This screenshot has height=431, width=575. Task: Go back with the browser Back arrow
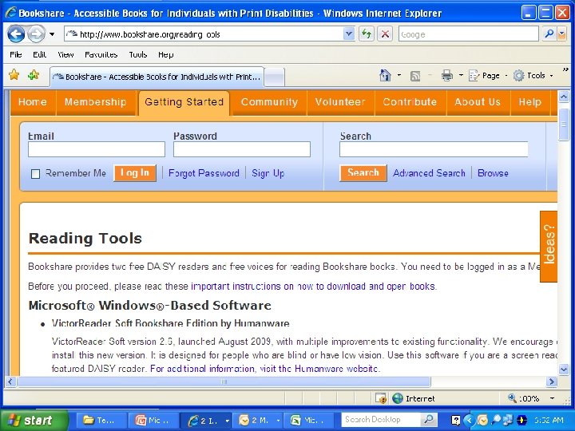coord(16,34)
